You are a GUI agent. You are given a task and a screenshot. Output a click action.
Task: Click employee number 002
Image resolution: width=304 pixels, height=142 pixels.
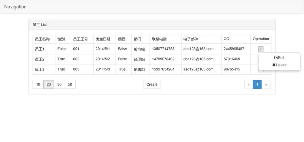76,59
